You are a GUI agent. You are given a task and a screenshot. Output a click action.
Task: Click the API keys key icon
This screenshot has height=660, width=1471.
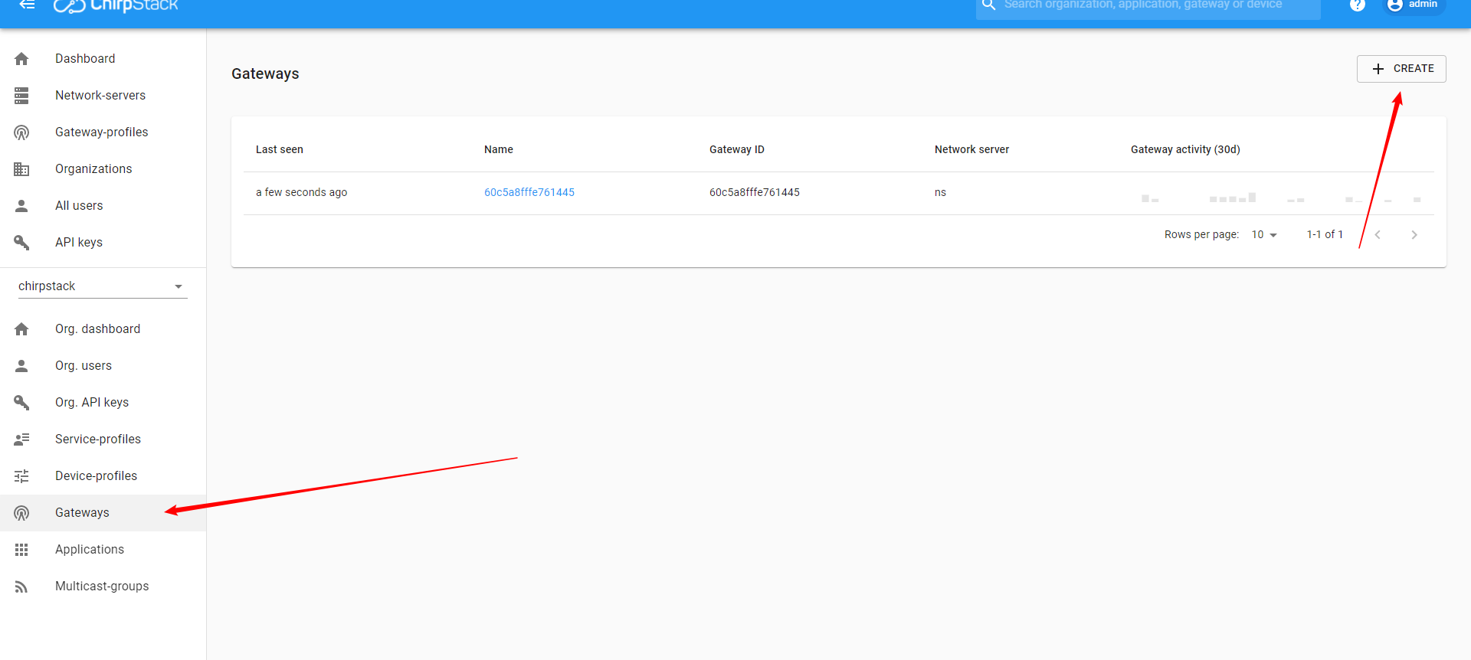[x=21, y=243]
